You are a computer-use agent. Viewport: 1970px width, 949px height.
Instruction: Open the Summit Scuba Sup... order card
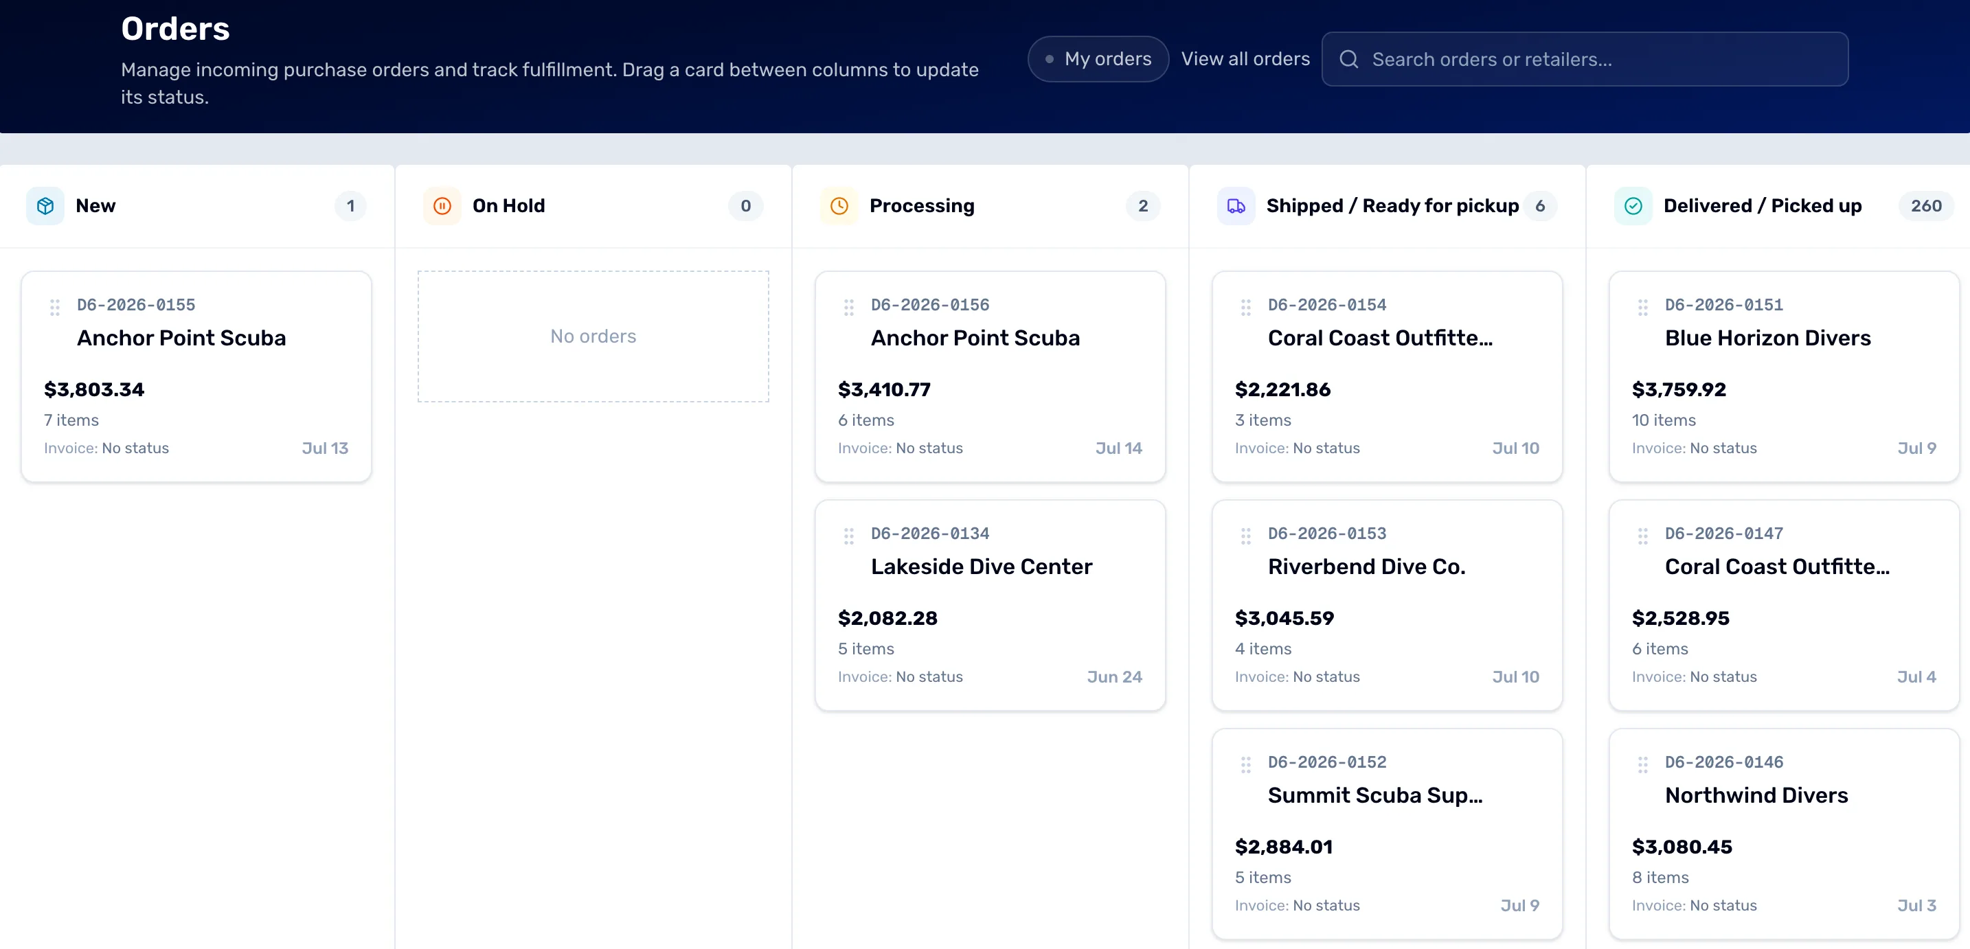coord(1388,834)
